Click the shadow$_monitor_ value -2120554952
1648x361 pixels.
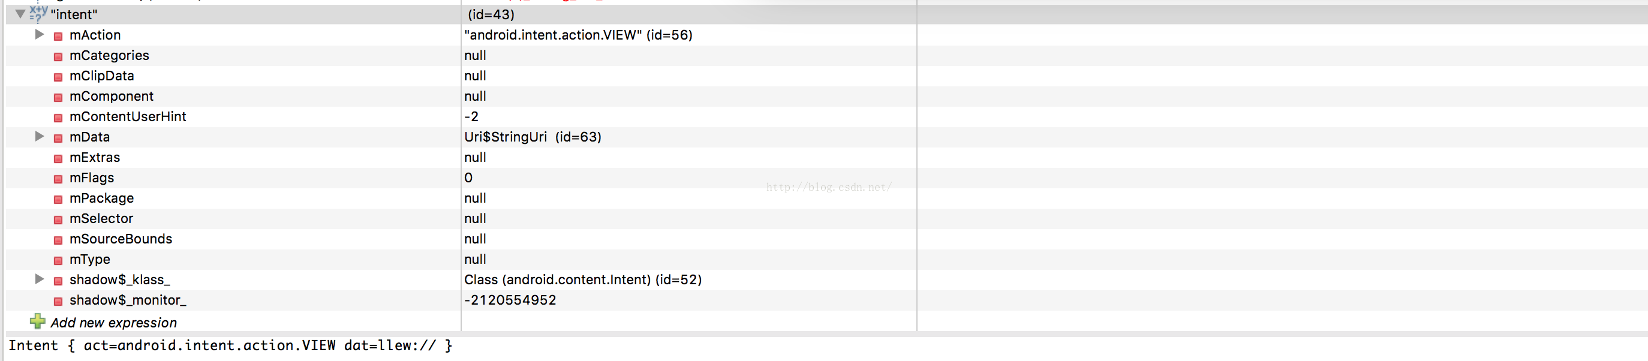coord(510,300)
